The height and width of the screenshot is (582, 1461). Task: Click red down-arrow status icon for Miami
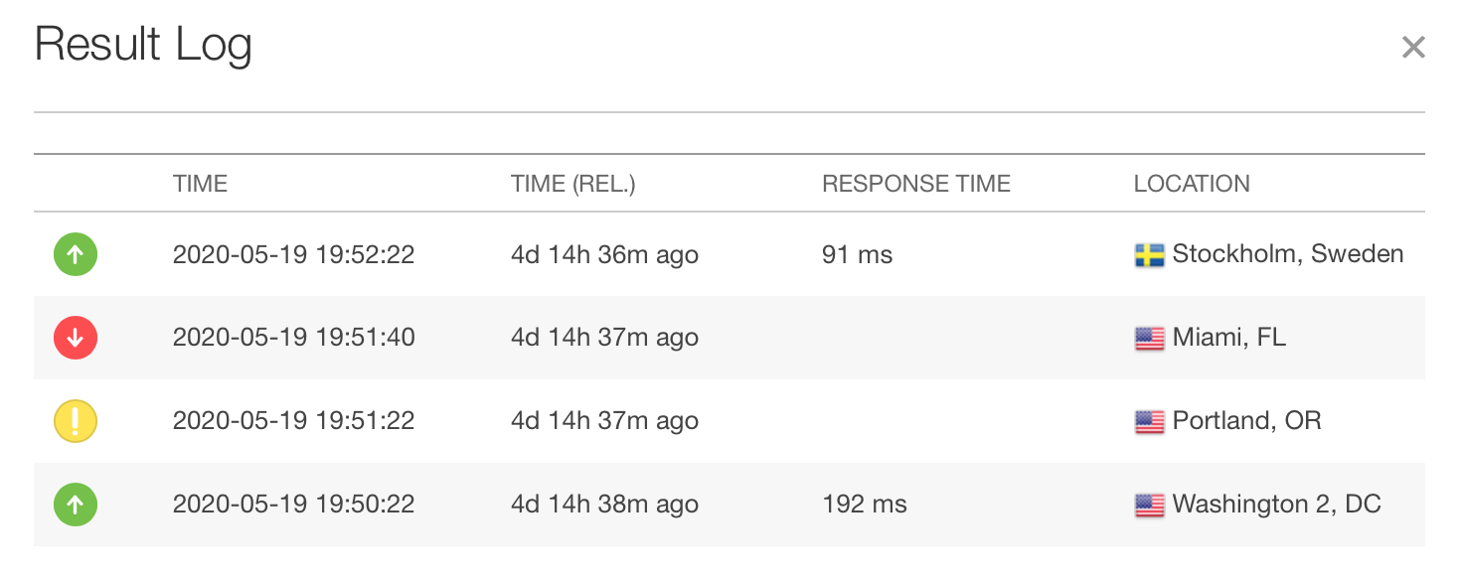pyautogui.click(x=76, y=339)
